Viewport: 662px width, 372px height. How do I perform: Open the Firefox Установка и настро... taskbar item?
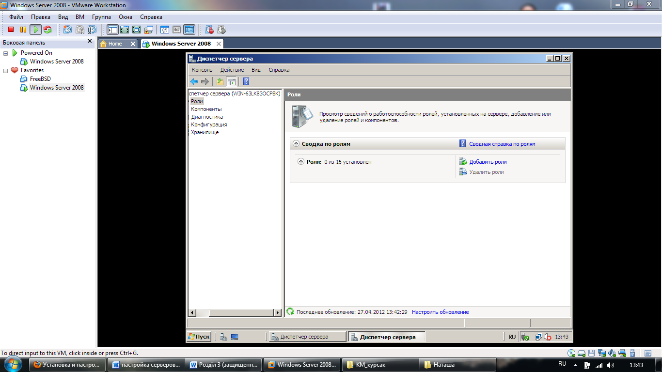pos(67,365)
